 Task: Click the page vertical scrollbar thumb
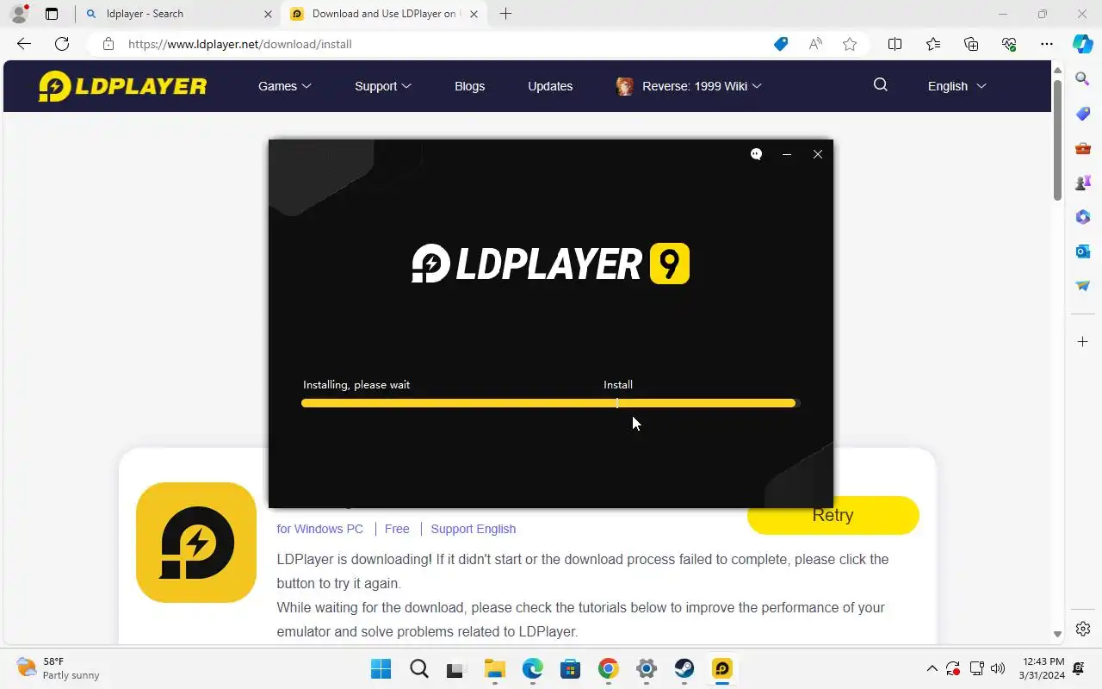[1057, 142]
